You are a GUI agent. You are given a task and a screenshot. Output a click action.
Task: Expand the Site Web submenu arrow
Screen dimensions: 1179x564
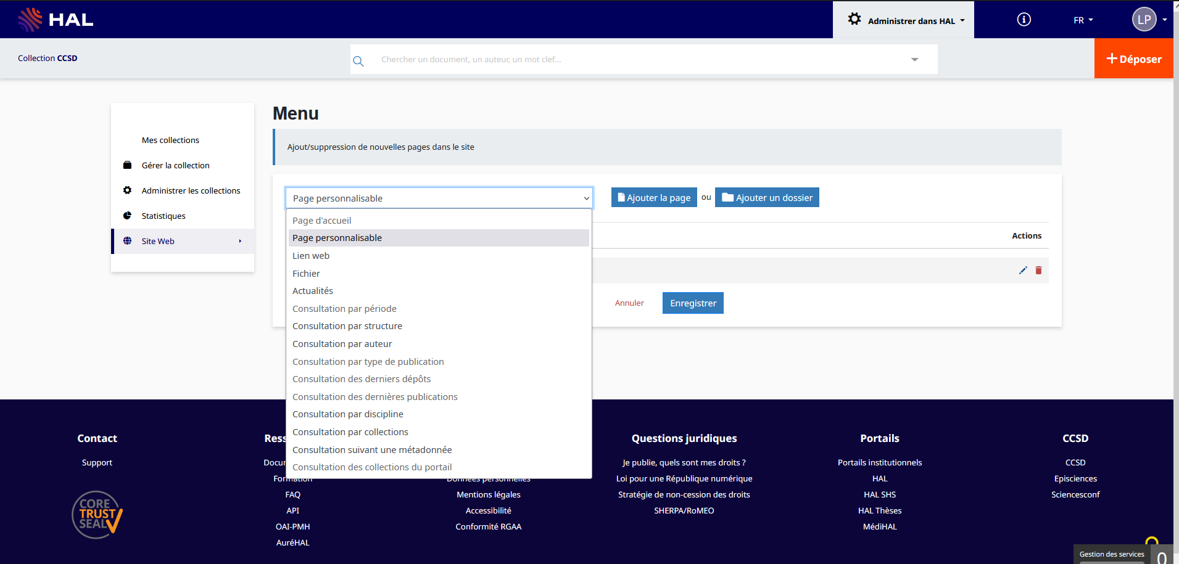point(240,241)
